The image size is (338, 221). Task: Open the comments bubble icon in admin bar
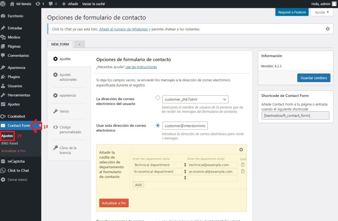point(51,4)
